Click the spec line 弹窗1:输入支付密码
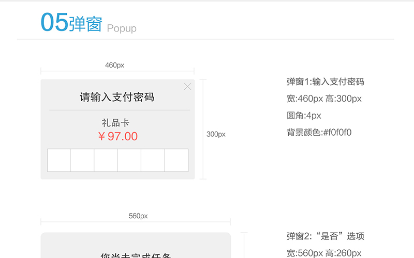 325,82
